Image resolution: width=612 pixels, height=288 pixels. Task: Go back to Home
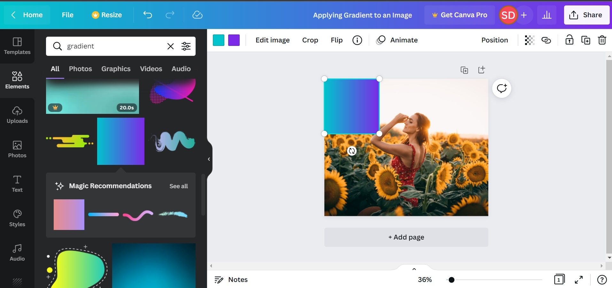pos(27,15)
